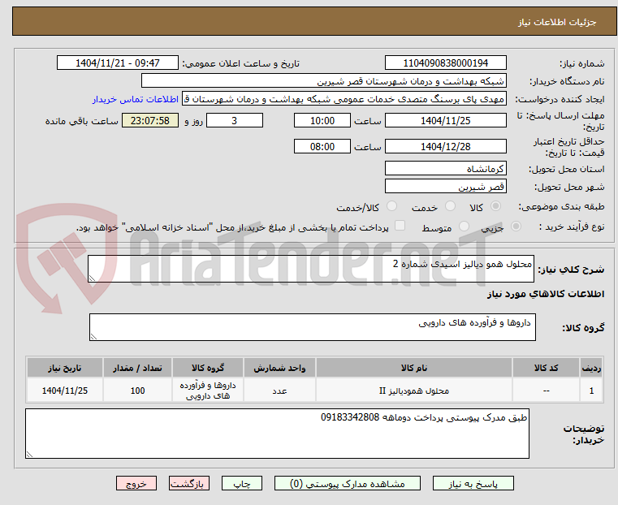Click the 'تاریخ نیاز' column header
The height and width of the screenshot is (505, 618).
[65, 368]
